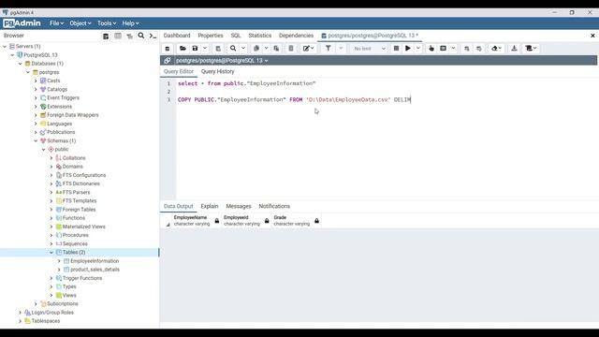Open the Query History tab

click(218, 71)
